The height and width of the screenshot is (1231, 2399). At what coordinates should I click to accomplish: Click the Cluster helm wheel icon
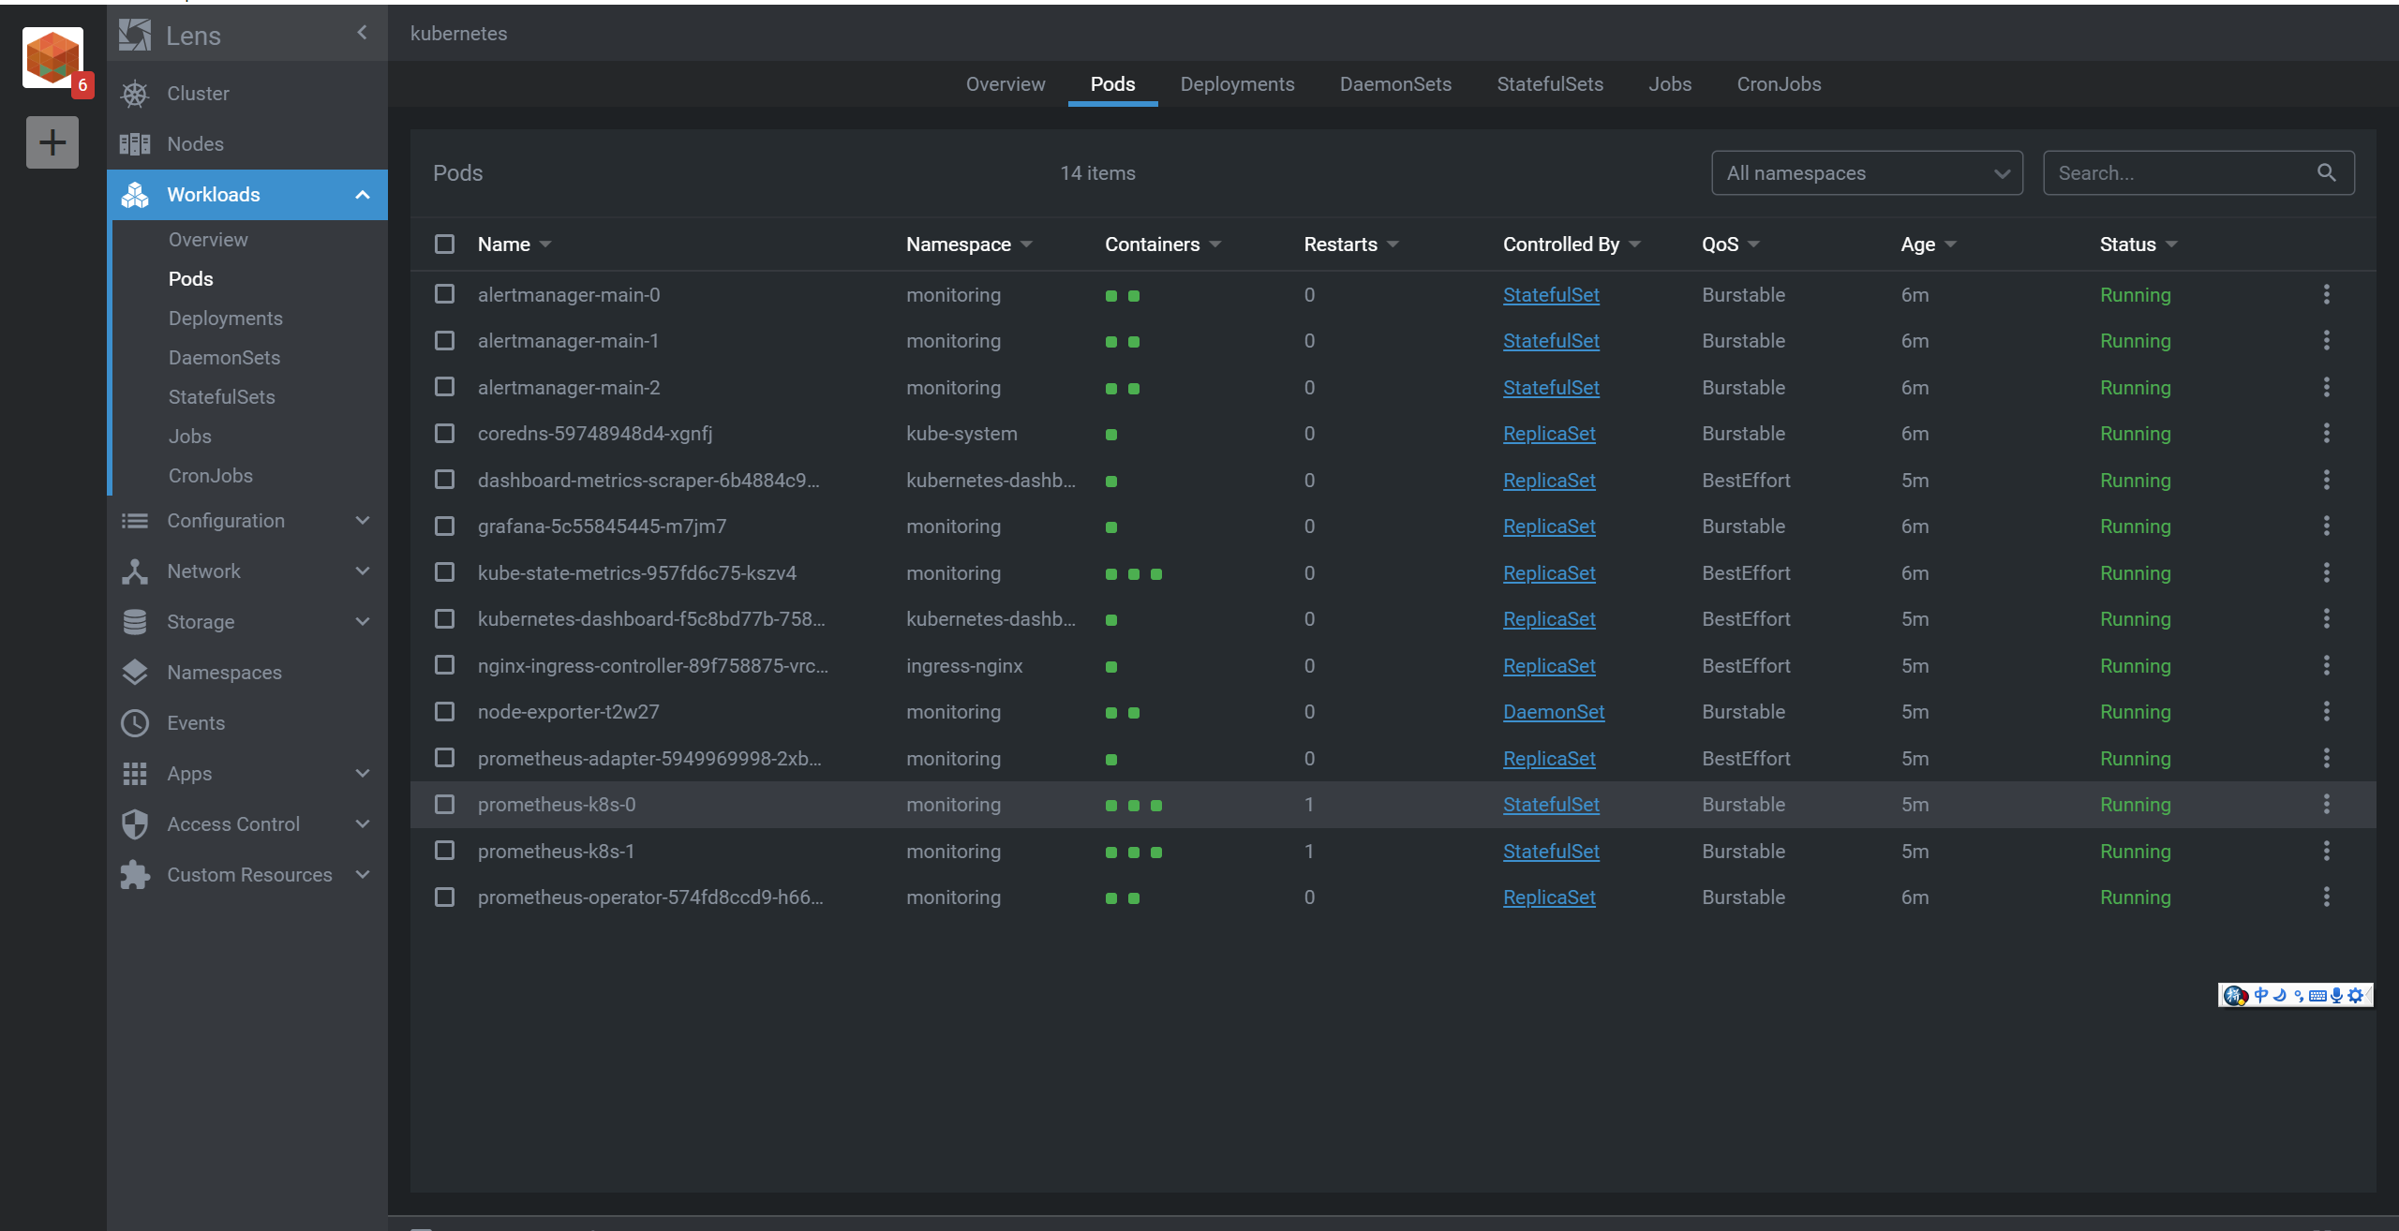135,94
